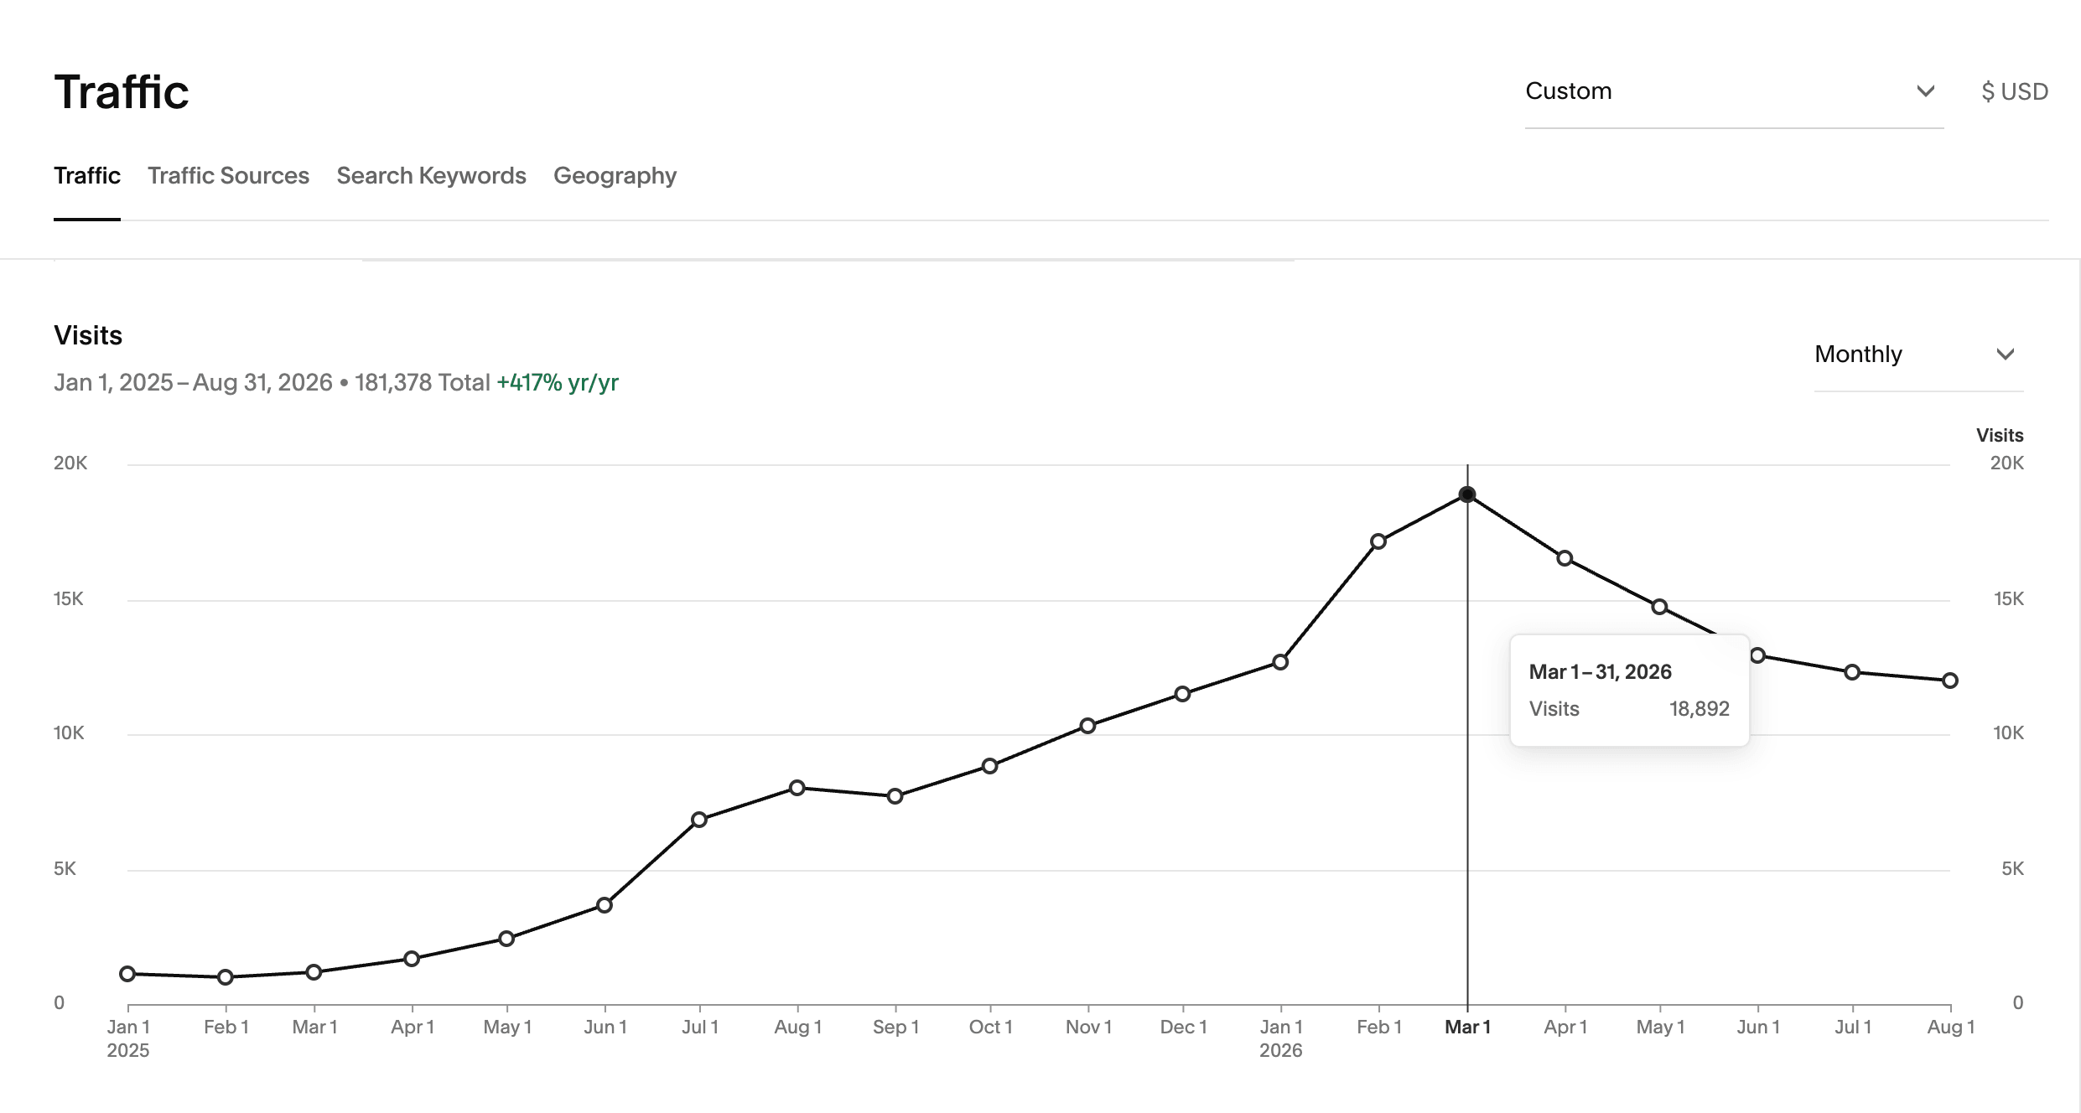This screenshot has width=2081, height=1113.
Task: Select the May 2025 data point
Action: click(x=506, y=939)
